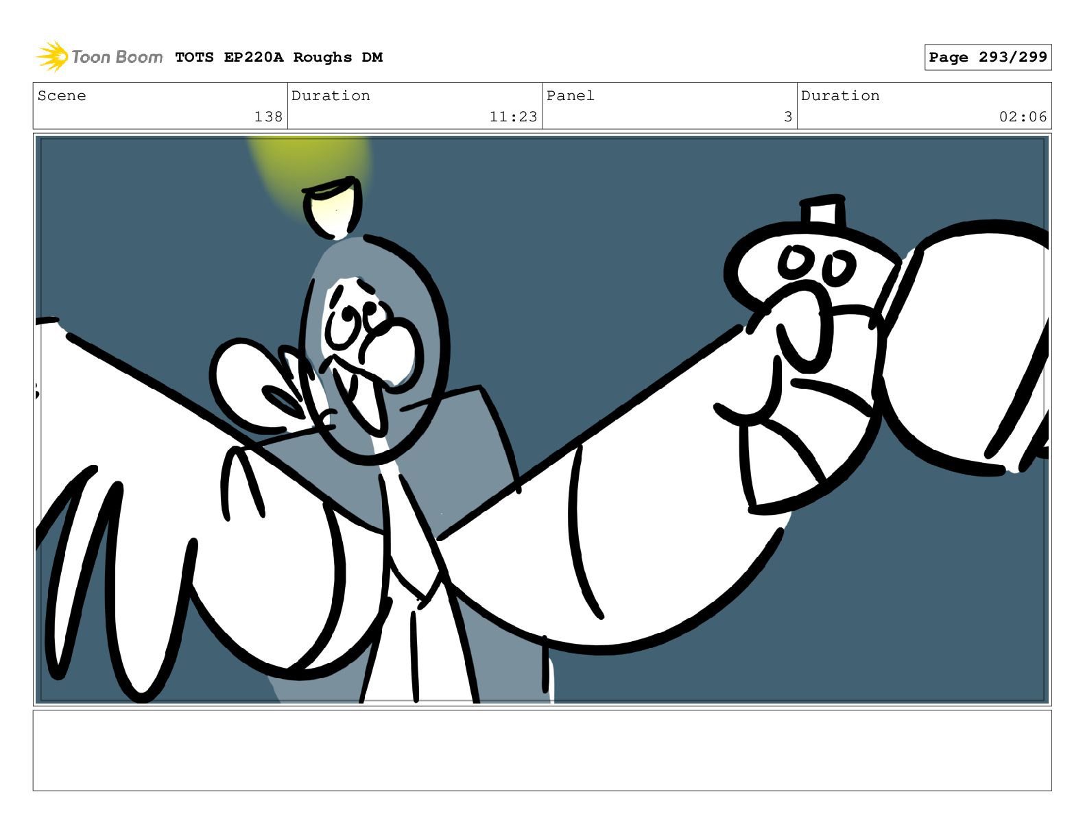Click the 'Scene' header label

click(x=62, y=96)
